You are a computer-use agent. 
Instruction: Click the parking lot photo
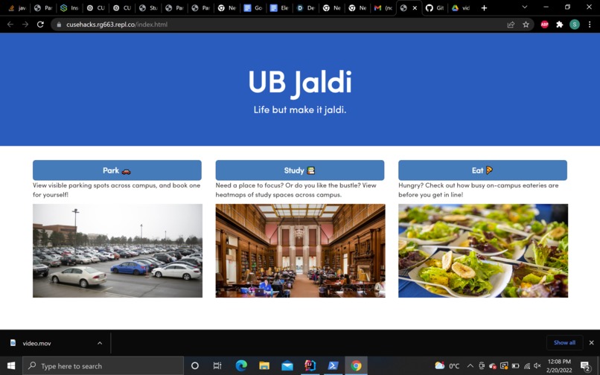[118, 251]
